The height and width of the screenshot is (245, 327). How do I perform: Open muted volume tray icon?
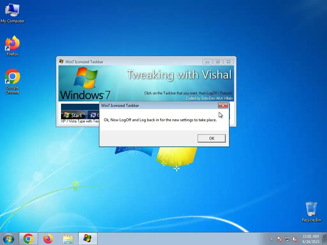coord(295,239)
